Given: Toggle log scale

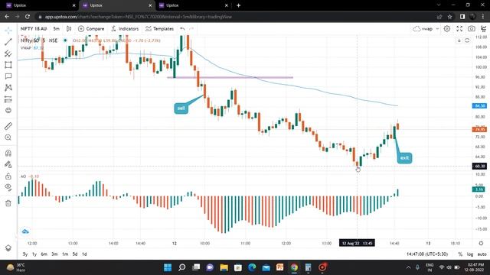Looking at the screenshot, I should [x=469, y=254].
